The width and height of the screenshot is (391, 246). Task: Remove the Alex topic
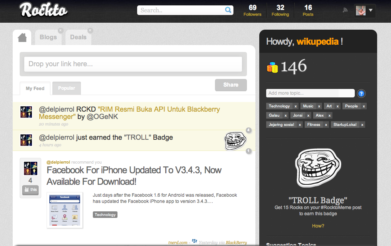[x=329, y=115]
